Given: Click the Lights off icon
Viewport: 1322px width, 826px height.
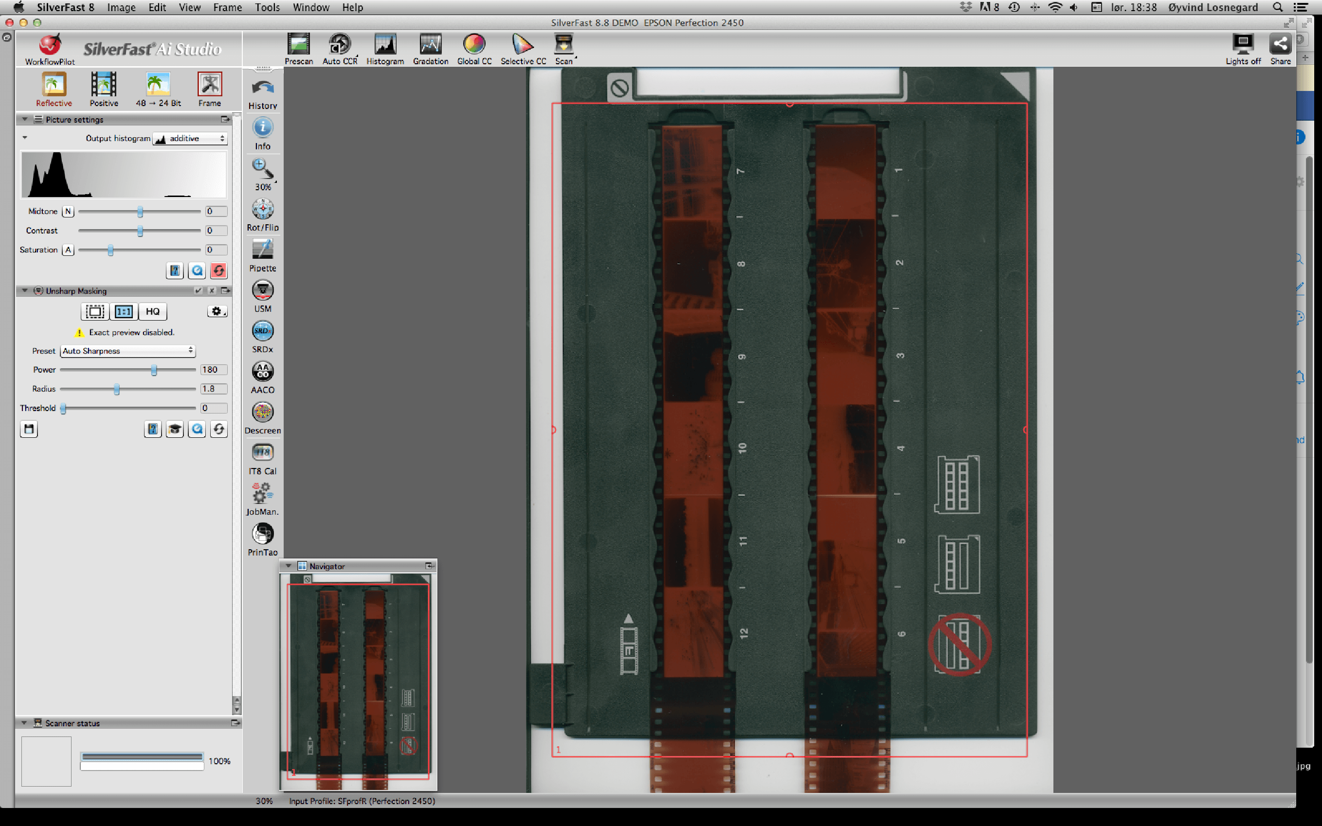Looking at the screenshot, I should [1243, 49].
